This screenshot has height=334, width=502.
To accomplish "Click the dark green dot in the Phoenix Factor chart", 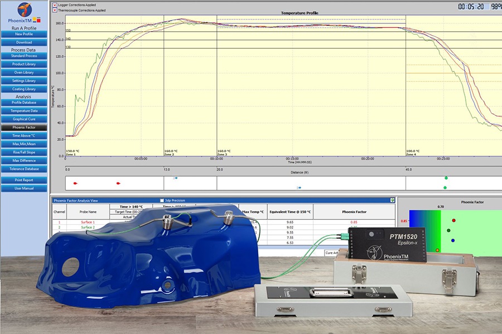I will [x=448, y=230].
